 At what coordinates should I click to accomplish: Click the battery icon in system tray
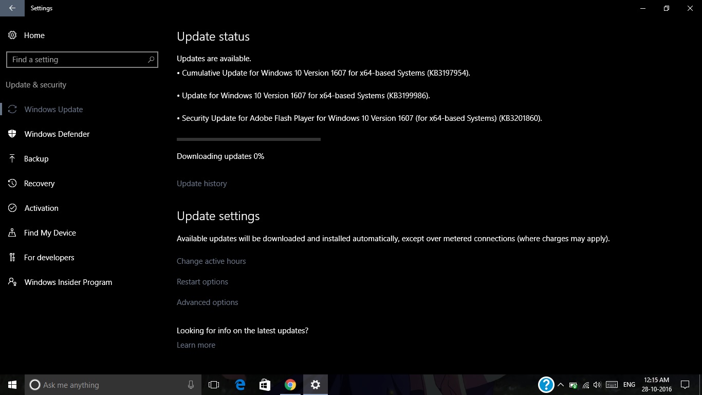(574, 385)
